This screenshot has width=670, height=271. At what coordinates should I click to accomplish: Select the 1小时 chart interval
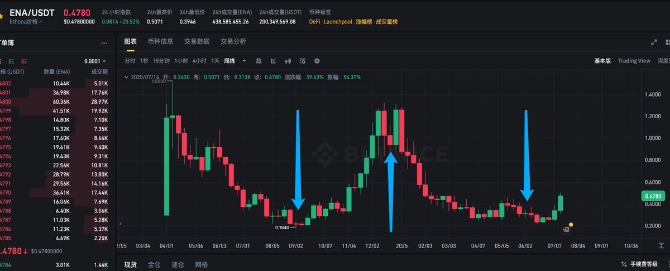(181, 61)
